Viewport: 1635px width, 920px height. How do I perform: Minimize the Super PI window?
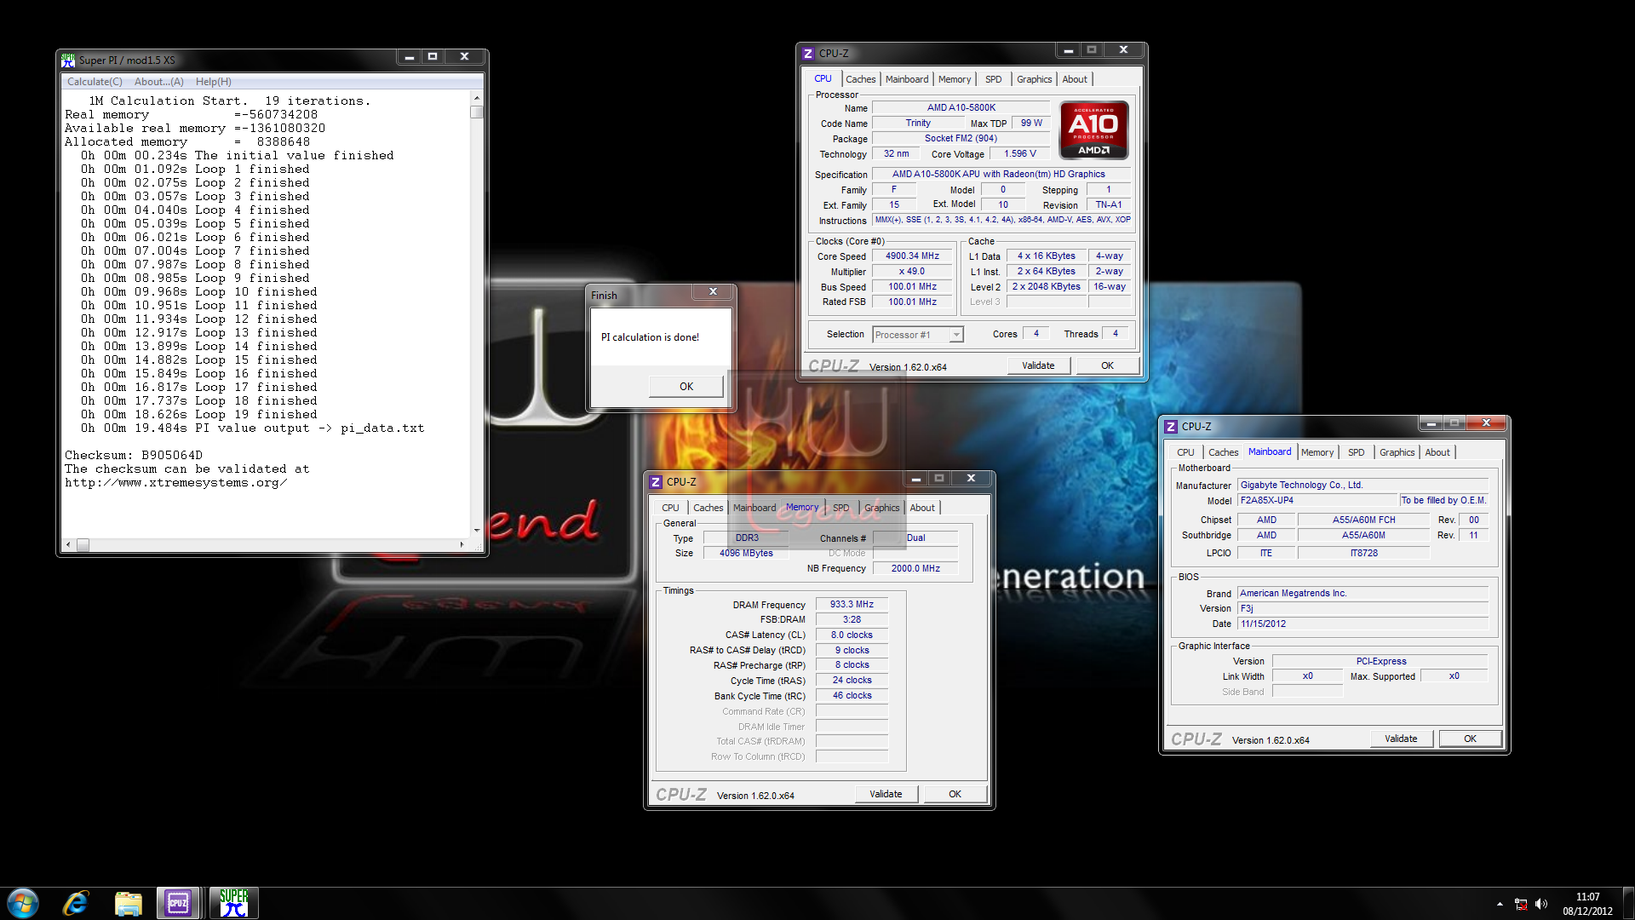point(410,57)
